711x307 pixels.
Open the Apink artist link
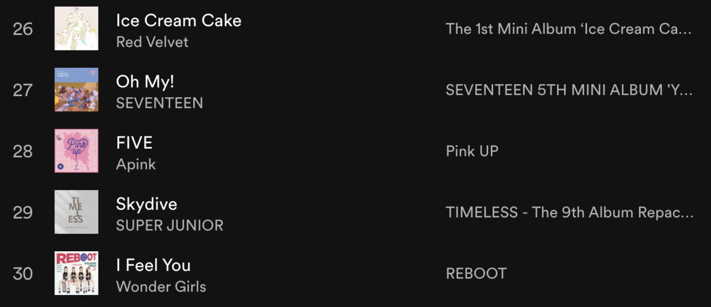(x=136, y=165)
